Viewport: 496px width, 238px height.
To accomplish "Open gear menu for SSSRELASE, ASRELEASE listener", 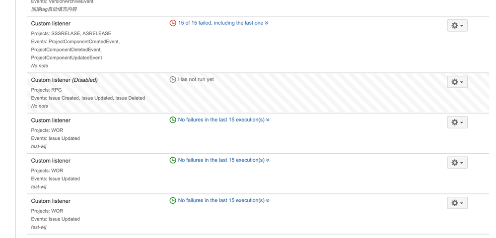I will pyautogui.click(x=457, y=26).
